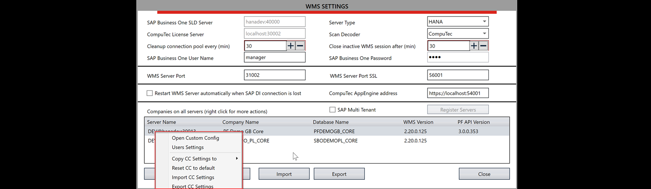Tick the SAP Multi Tenant checkbox
The height and width of the screenshot is (189, 651).
332,110
